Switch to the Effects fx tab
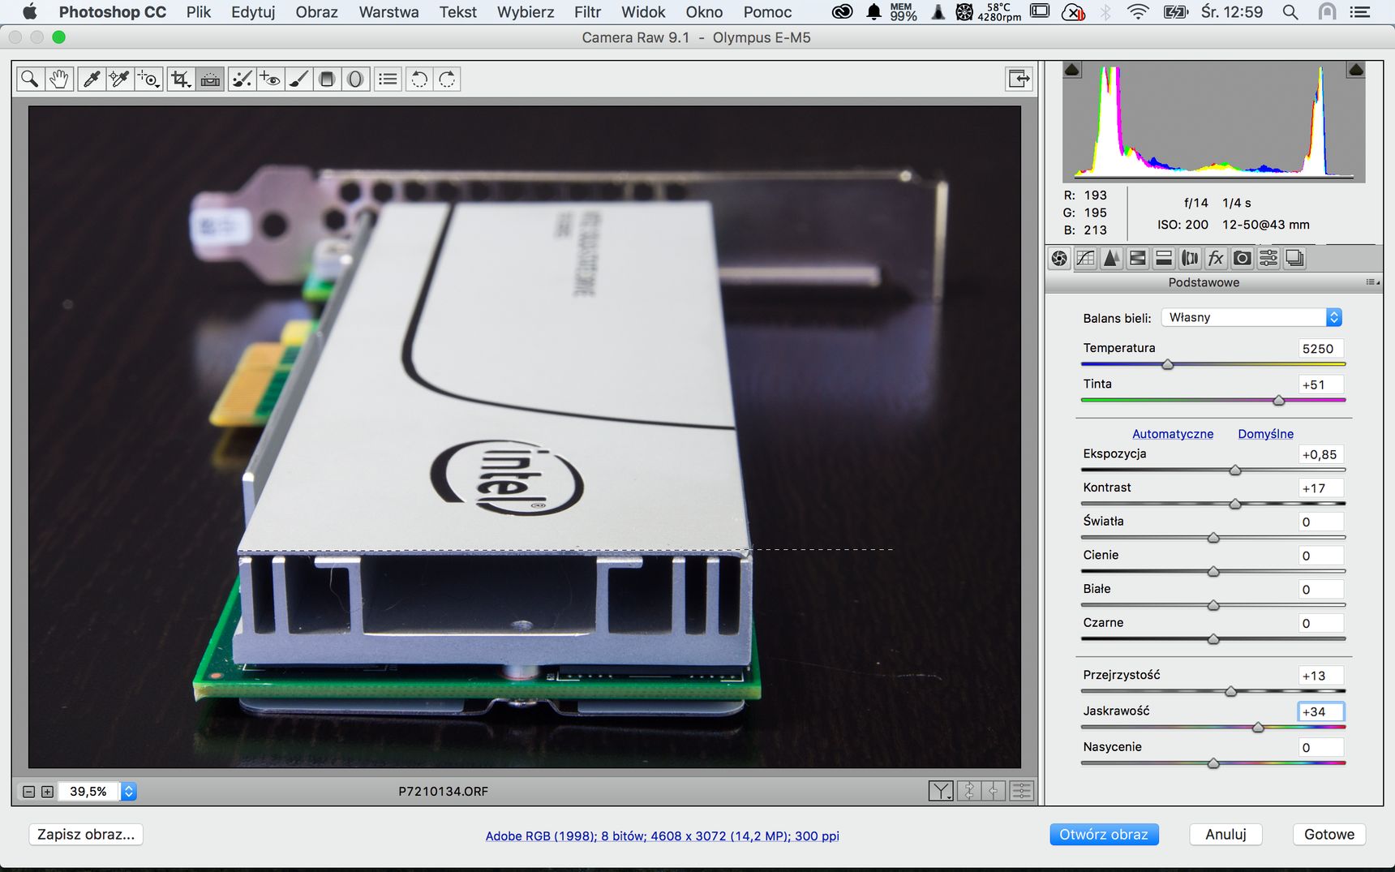 point(1216,259)
